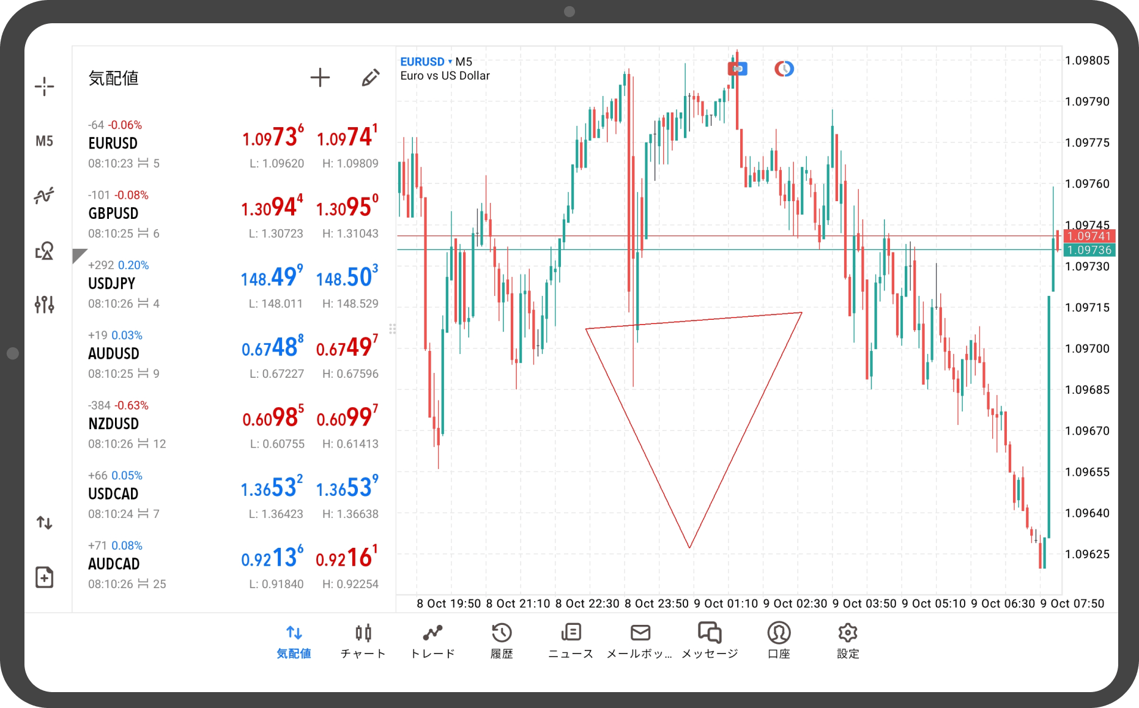Select the USDJPY quote row

[x=234, y=285]
